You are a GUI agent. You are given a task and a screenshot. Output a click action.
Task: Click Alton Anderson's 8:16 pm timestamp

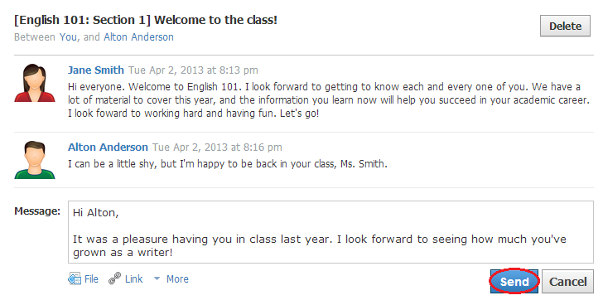tap(217, 148)
